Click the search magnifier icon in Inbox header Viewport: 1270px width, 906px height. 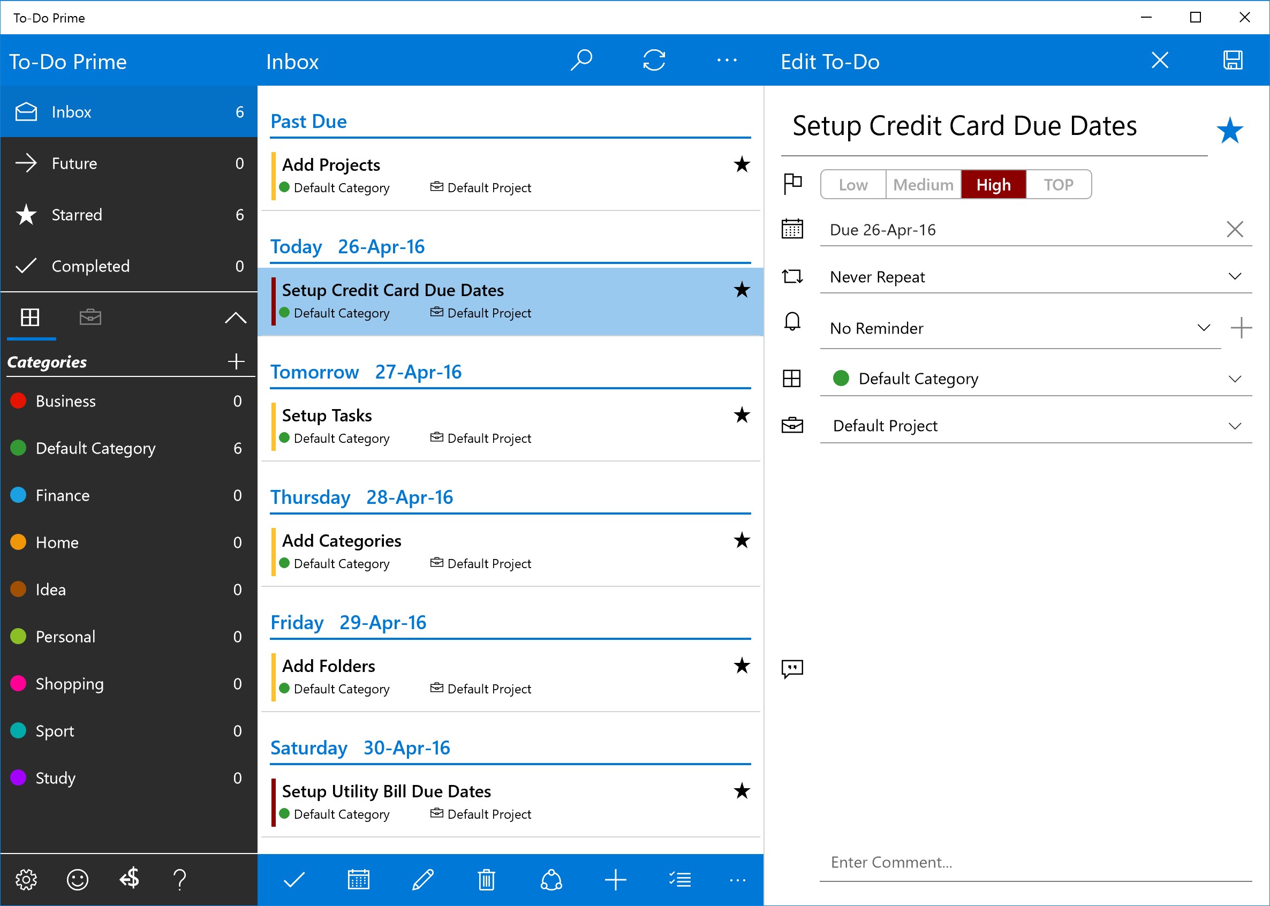tap(581, 61)
